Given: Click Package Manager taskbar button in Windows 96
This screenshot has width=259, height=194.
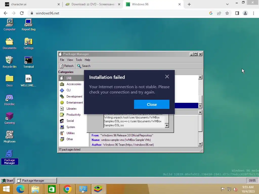Looking at the screenshot, I should [36, 181].
